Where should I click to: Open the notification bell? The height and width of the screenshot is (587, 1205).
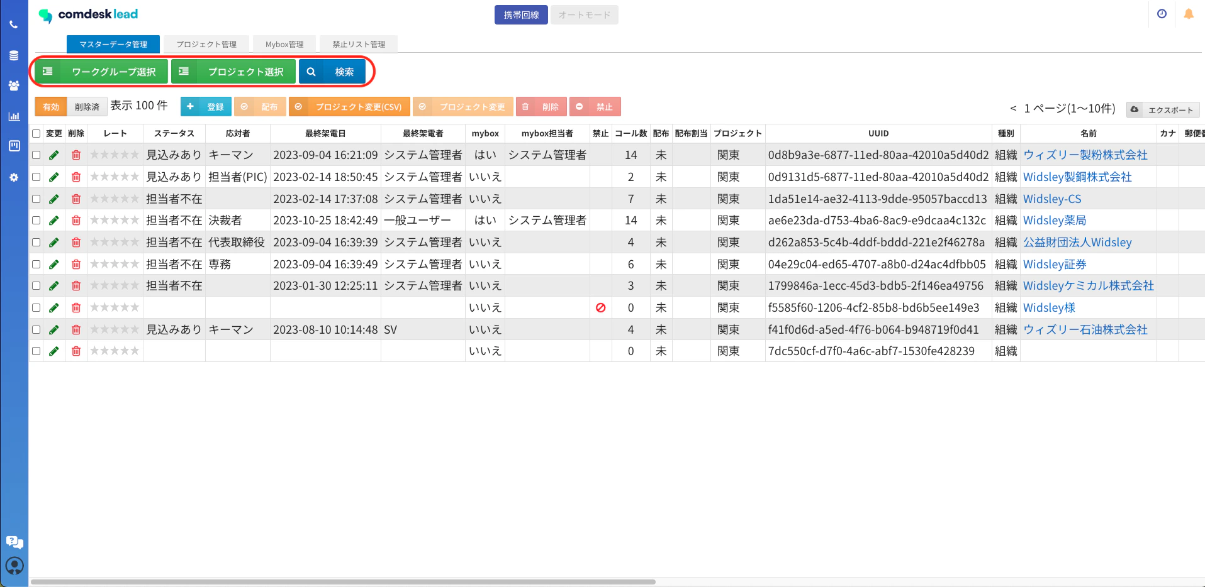click(1189, 14)
